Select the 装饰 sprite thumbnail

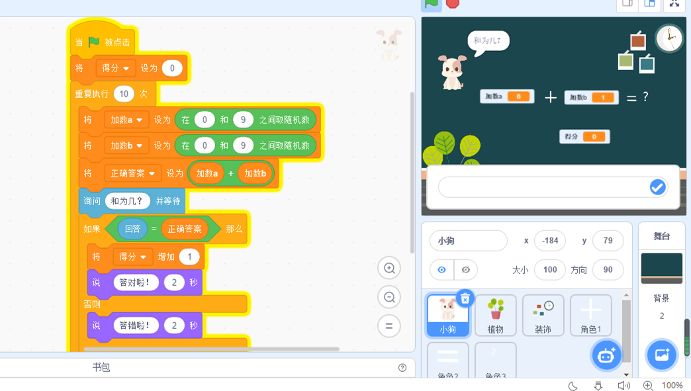543,316
